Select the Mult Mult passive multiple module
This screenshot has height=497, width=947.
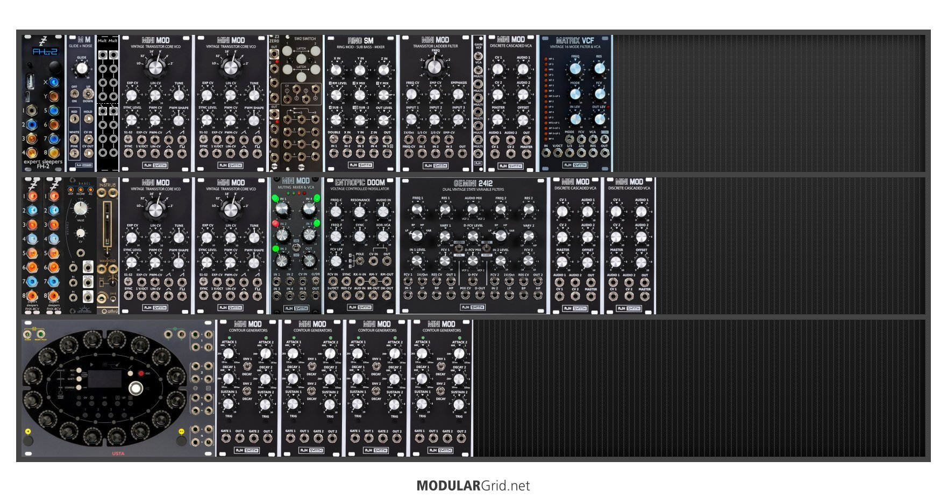tap(108, 103)
